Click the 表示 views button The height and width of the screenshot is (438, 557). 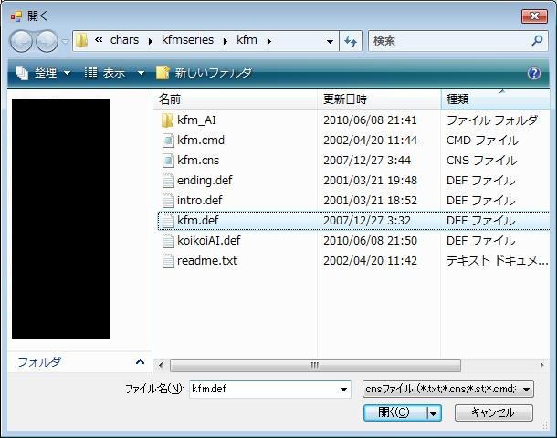(105, 73)
